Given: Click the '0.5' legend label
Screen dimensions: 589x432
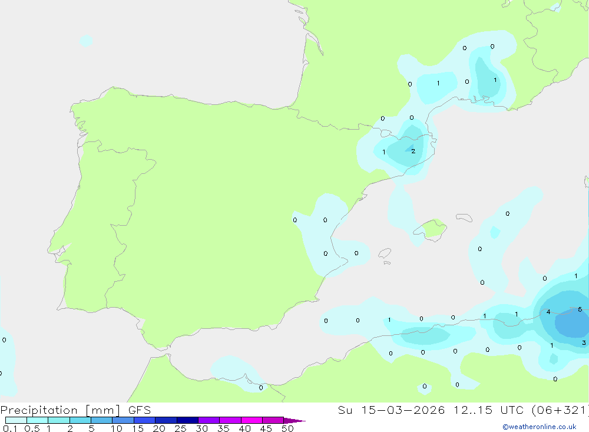Looking at the screenshot, I should coord(32,428).
